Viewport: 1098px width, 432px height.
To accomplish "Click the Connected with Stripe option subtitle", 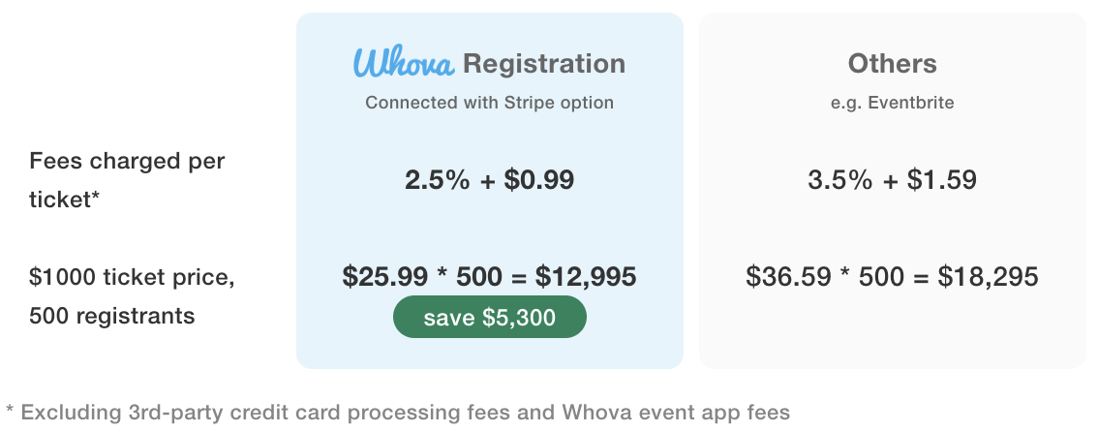I will pos(490,103).
